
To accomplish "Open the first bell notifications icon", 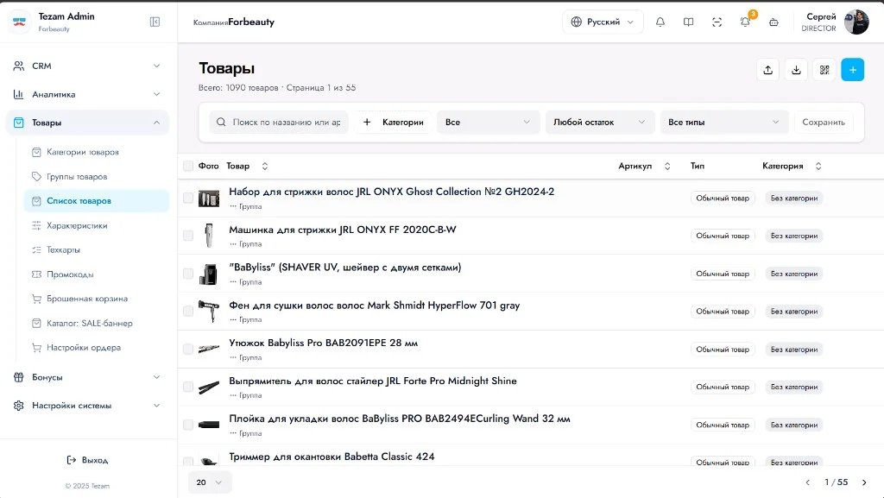I will pyautogui.click(x=660, y=22).
